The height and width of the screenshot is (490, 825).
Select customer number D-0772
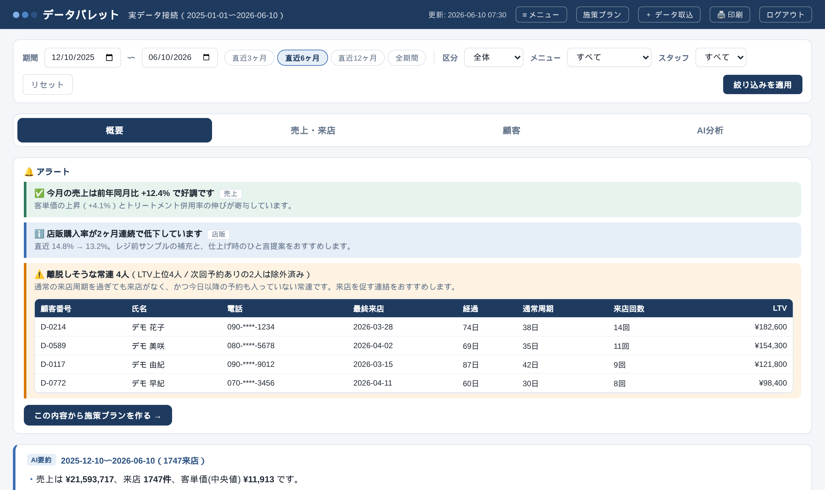53,383
